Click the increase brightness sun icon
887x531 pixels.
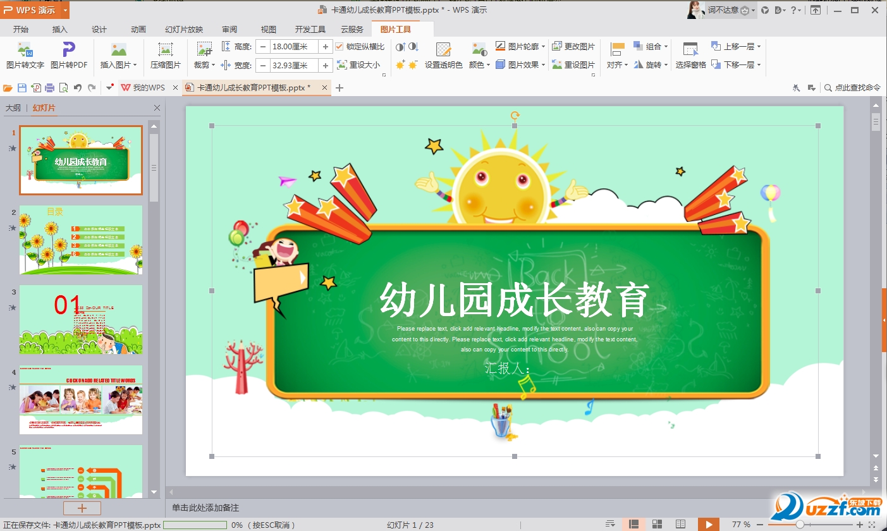point(400,64)
